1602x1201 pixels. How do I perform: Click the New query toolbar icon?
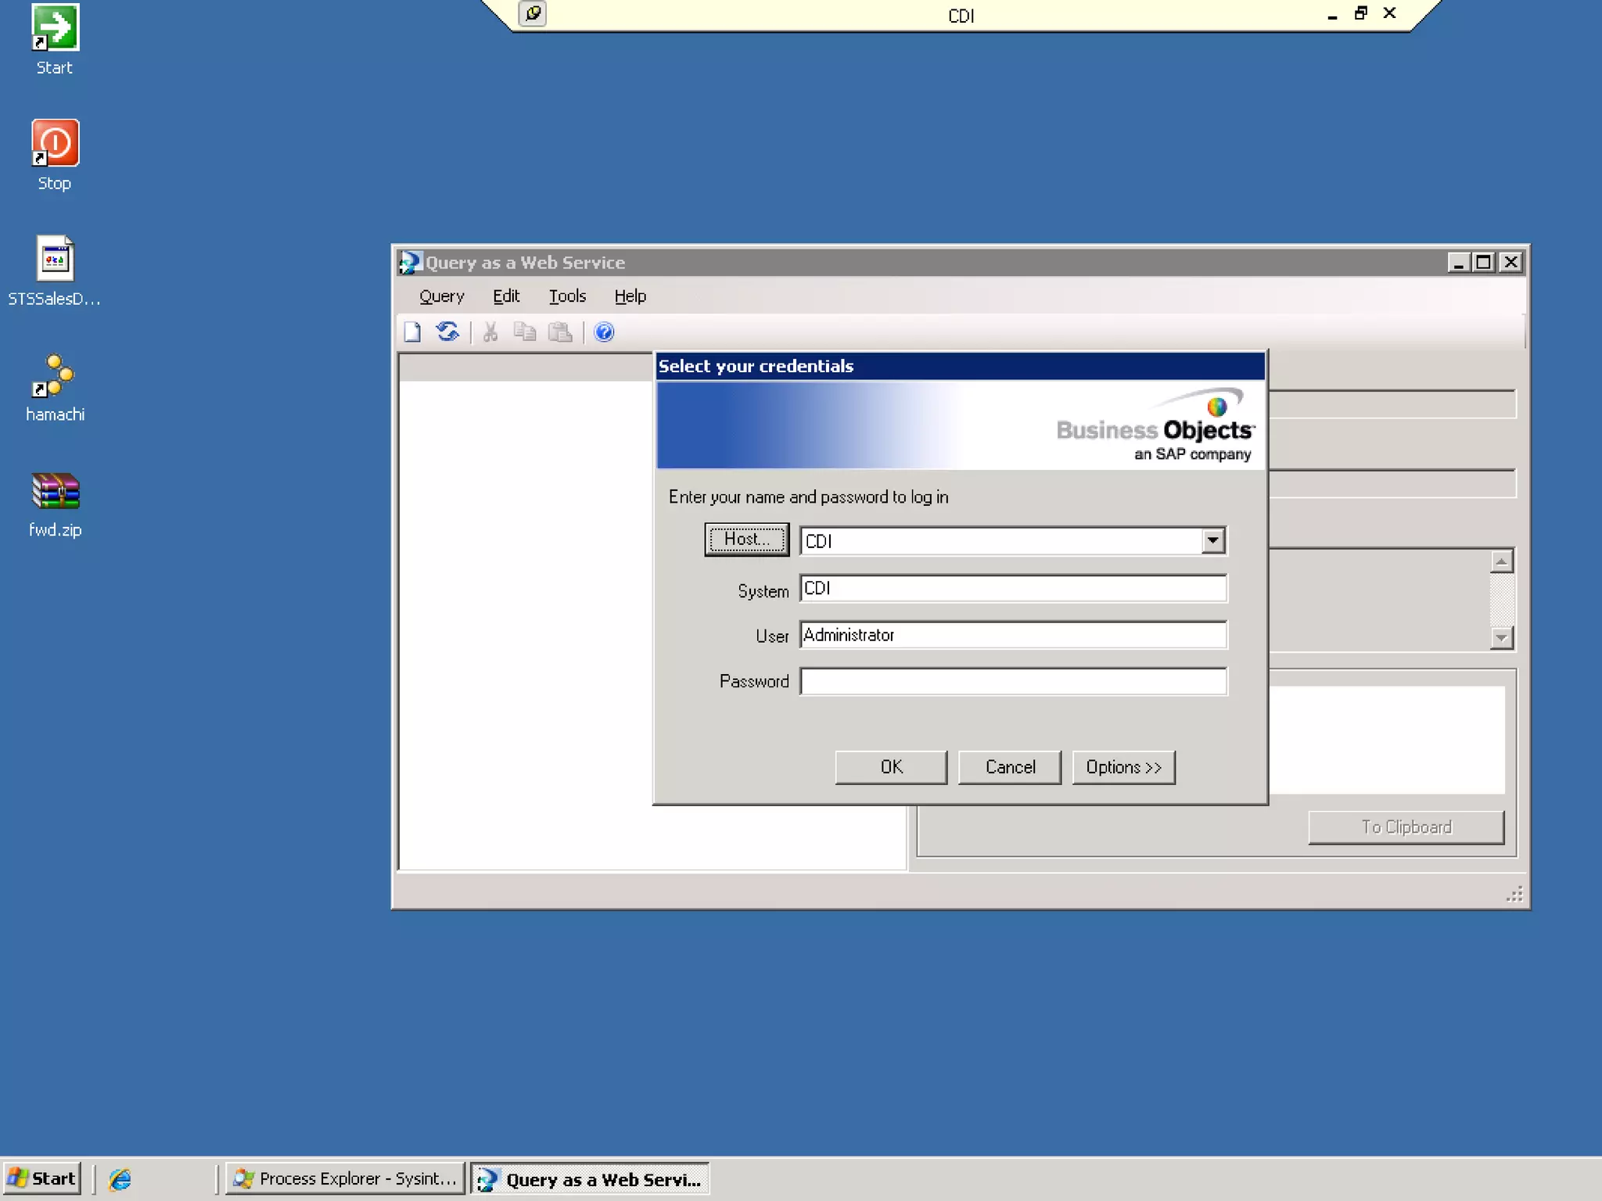412,332
